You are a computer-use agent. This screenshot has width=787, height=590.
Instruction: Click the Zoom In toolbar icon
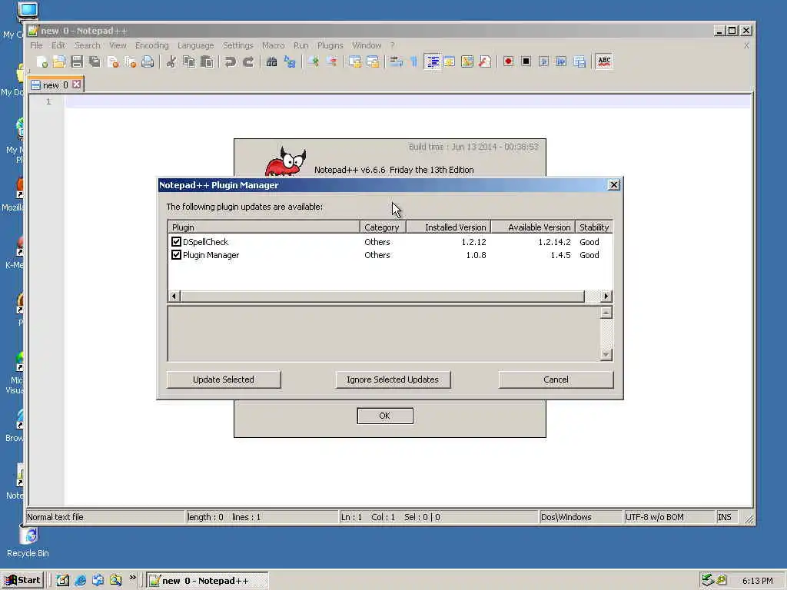[x=314, y=61]
